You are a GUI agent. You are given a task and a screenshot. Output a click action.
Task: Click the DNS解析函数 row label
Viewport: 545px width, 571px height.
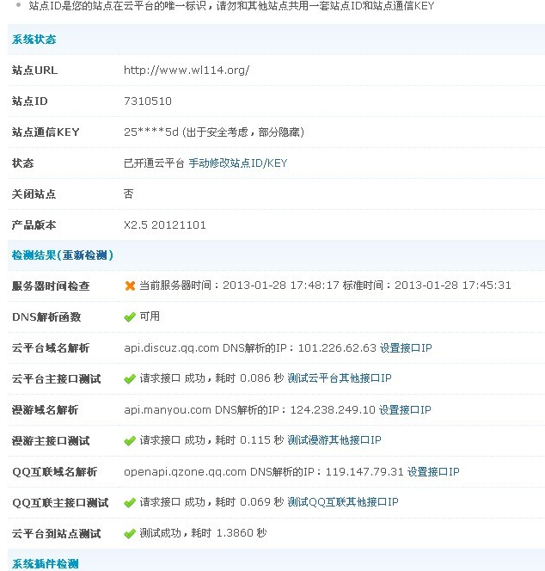[46, 317]
